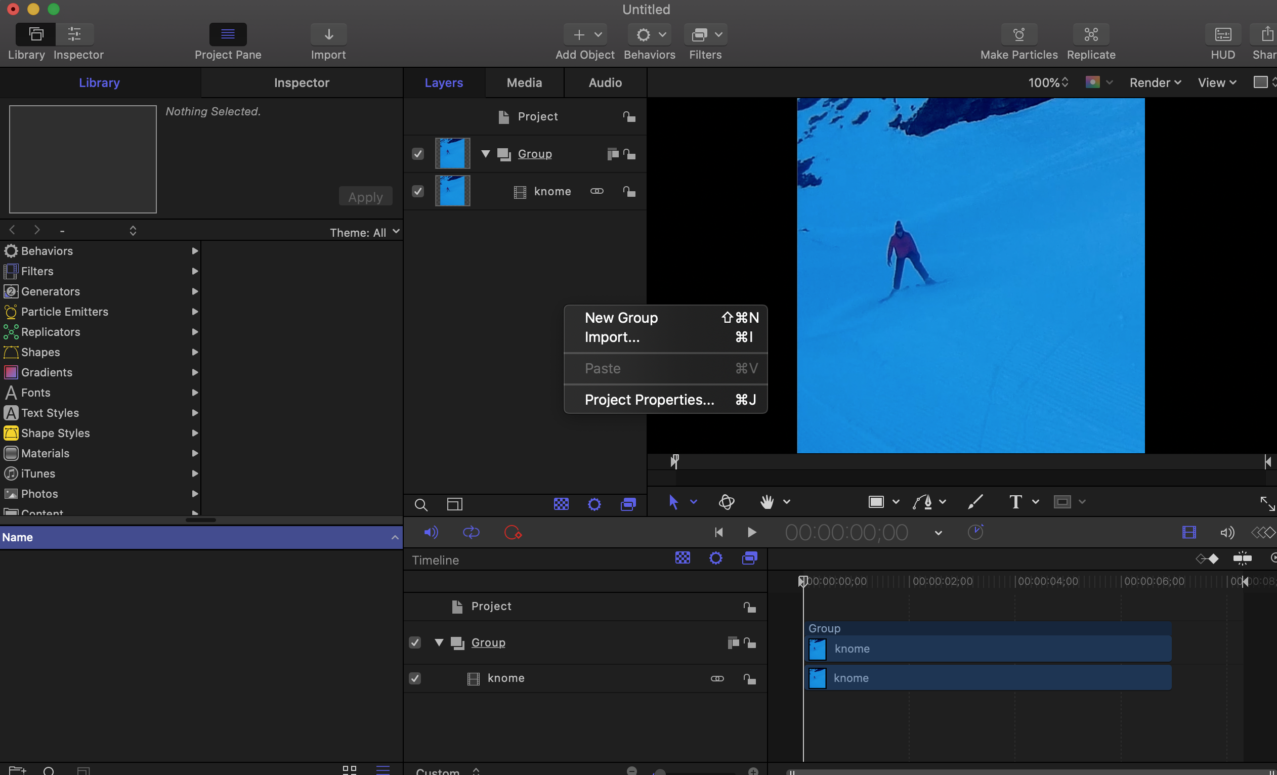Click the Layers list search magnifier
The height and width of the screenshot is (775, 1277).
tap(421, 504)
